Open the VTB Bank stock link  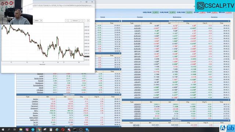tap(40, 90)
